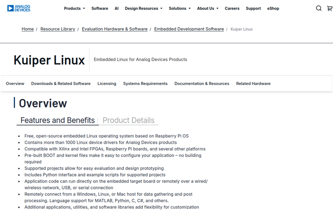Open Embedded Development Software breadcrumb
This screenshot has width=333, height=222.
pos(189,29)
